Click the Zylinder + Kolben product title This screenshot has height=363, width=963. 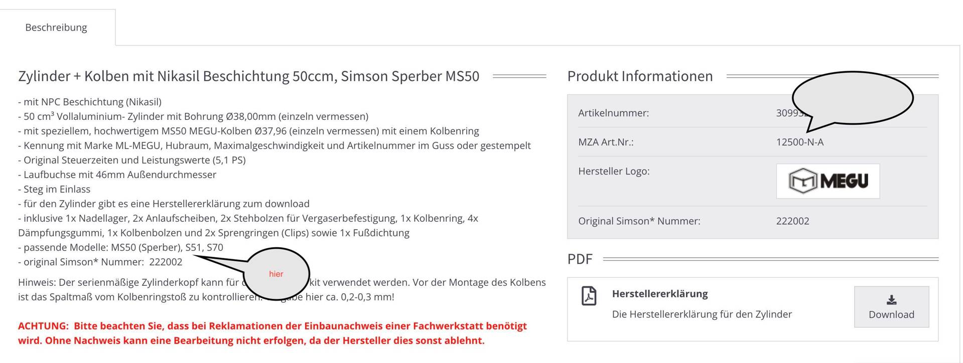[248, 76]
